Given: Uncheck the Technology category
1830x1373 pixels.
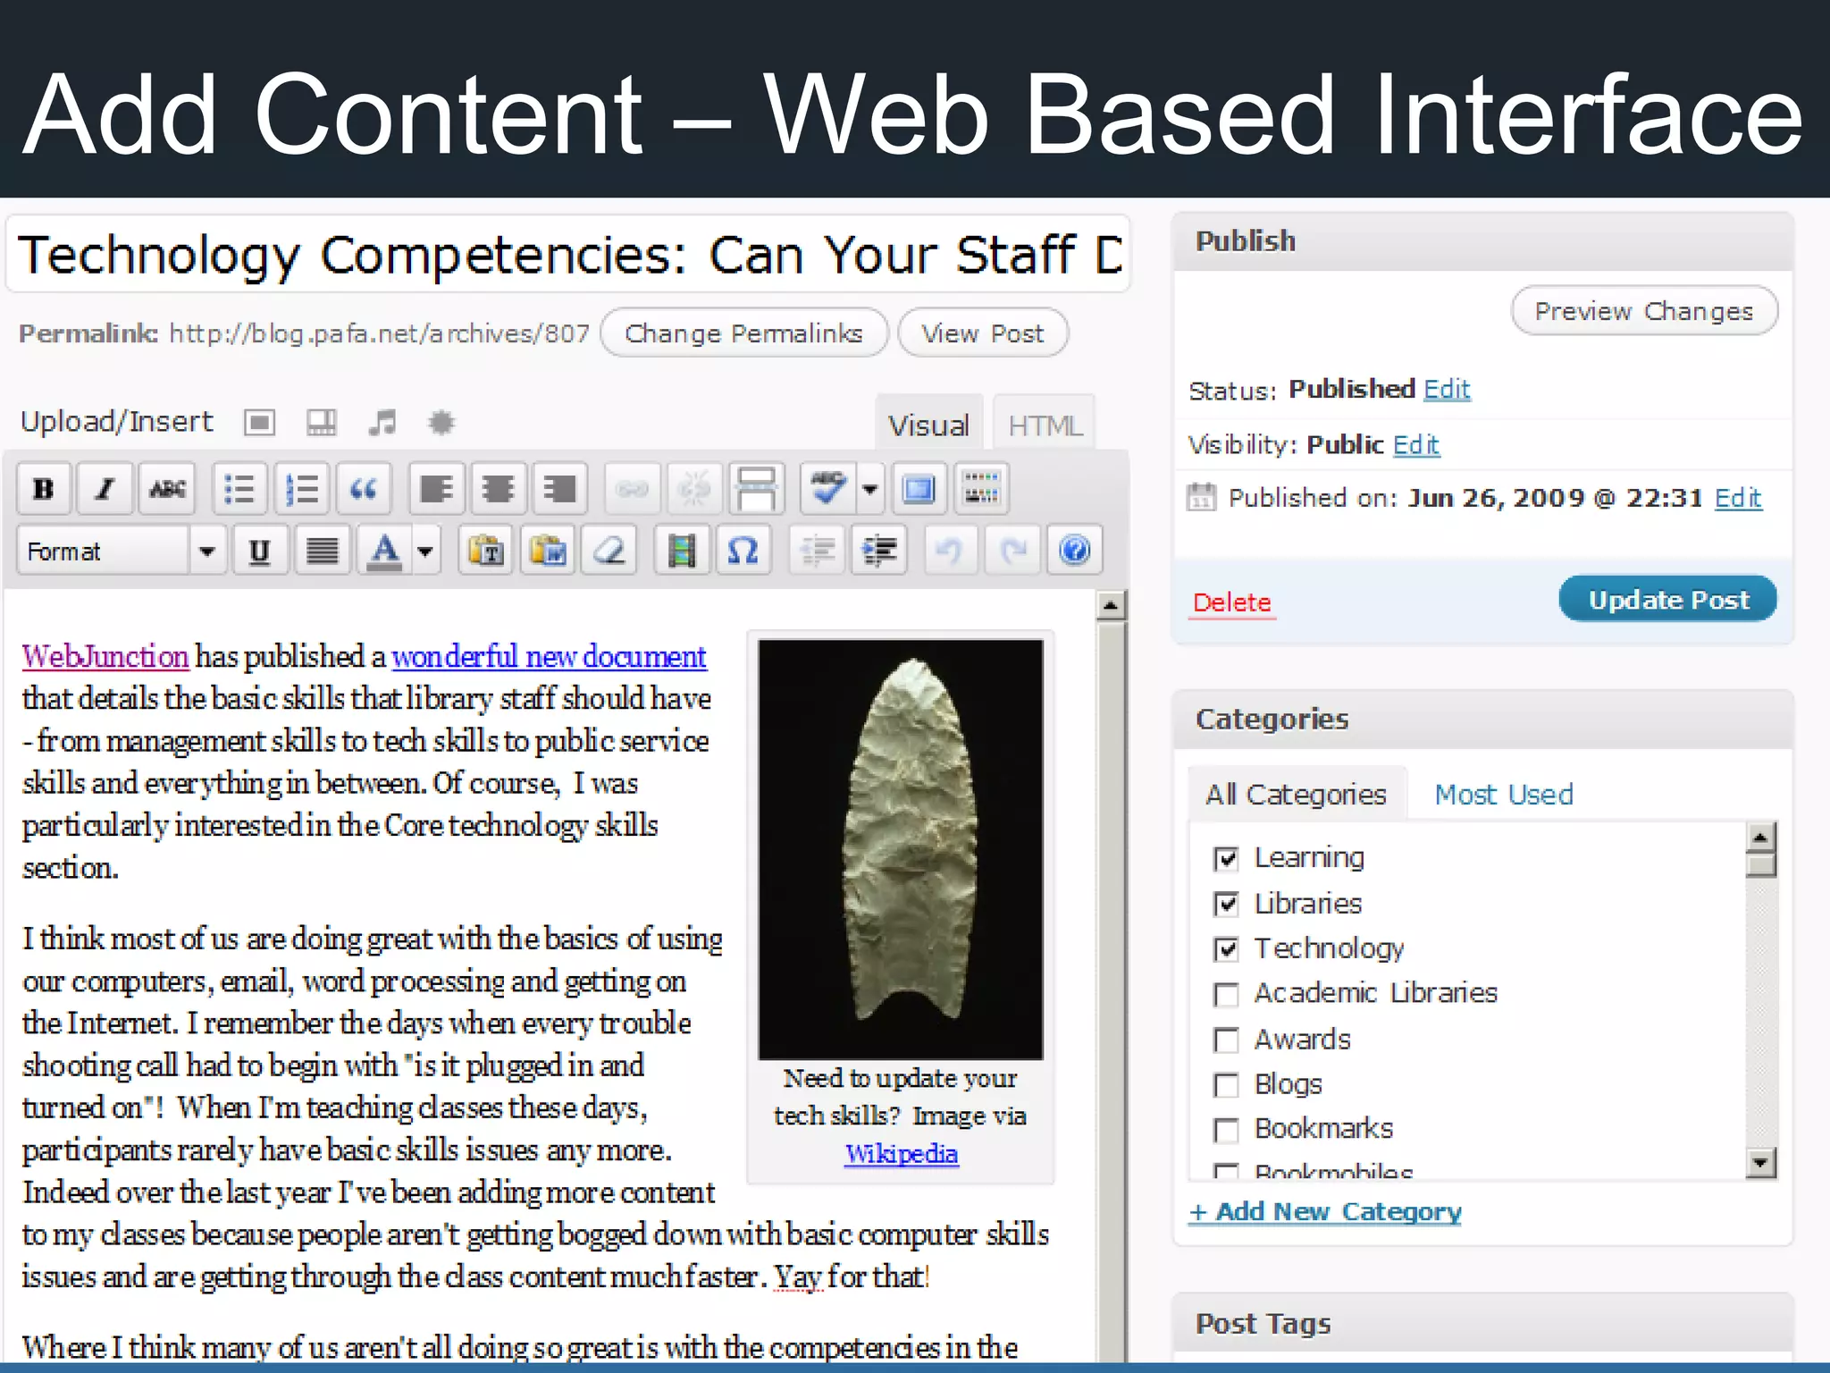Looking at the screenshot, I should [1226, 948].
